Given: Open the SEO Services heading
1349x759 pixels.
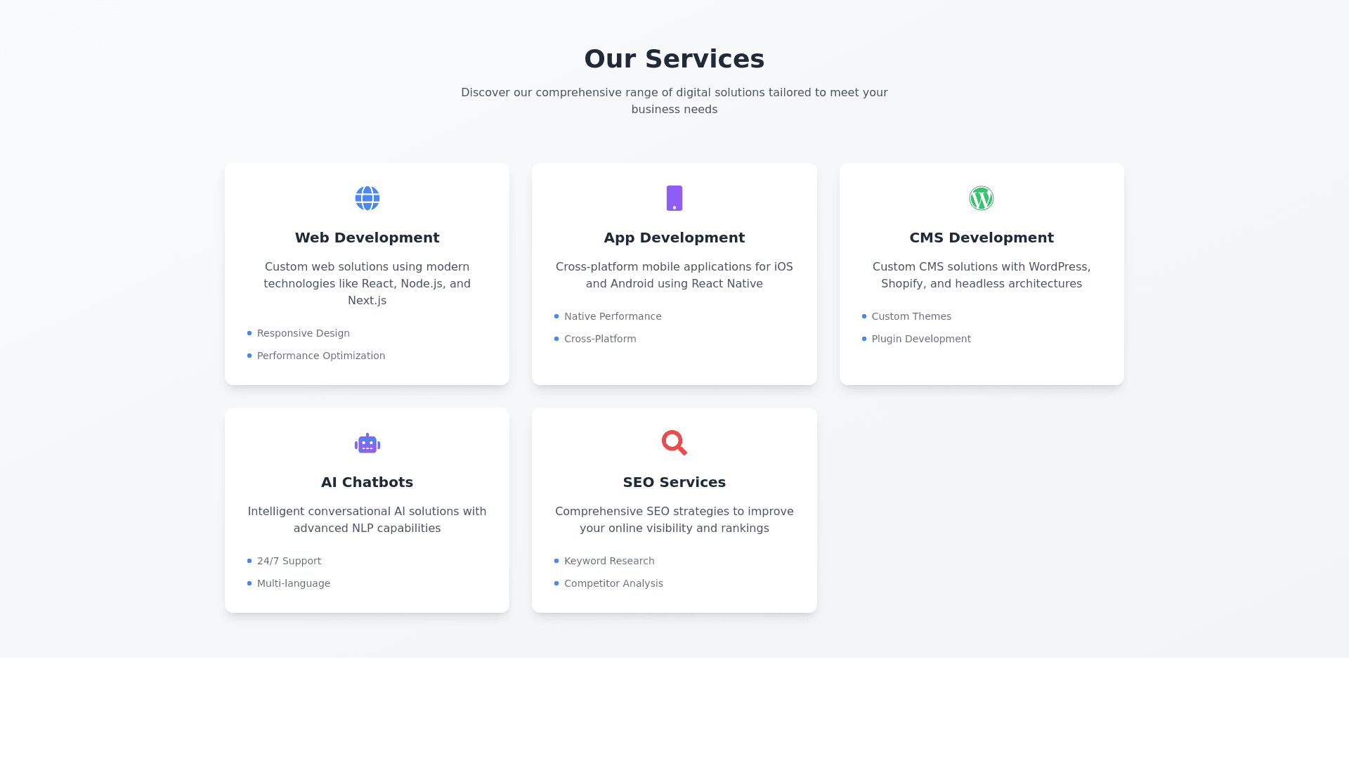Looking at the screenshot, I should click(x=674, y=482).
